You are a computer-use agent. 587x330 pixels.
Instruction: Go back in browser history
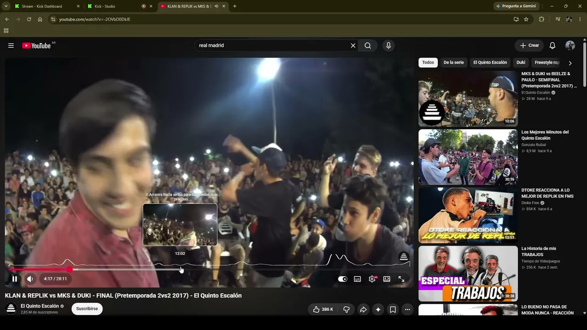7,19
